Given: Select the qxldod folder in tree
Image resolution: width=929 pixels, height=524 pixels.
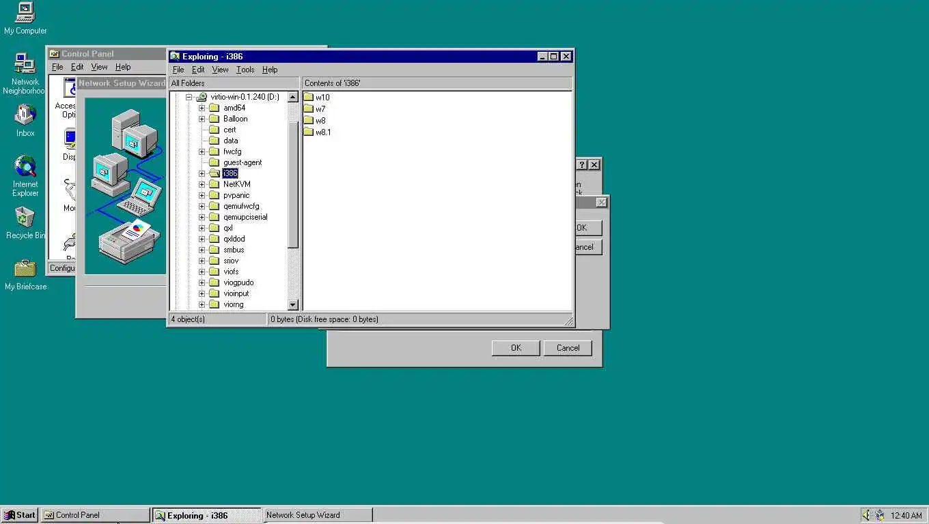Looking at the screenshot, I should tap(234, 239).
